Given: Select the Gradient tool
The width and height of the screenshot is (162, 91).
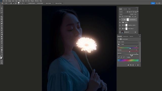Looking at the screenshot, I should (2, 34).
